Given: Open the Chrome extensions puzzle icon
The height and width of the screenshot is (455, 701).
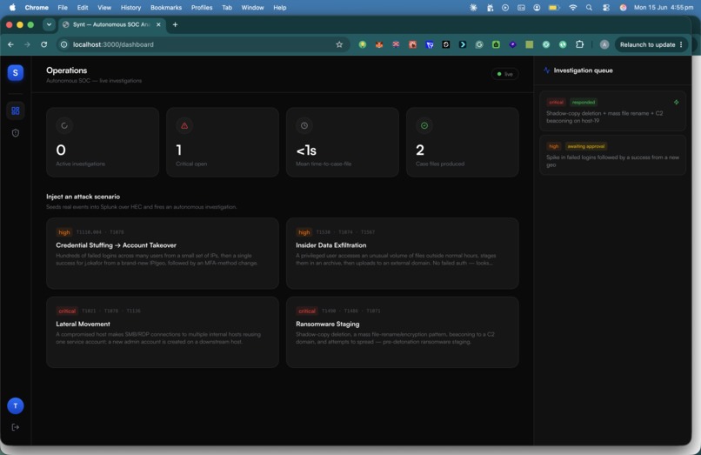Looking at the screenshot, I should 579,44.
